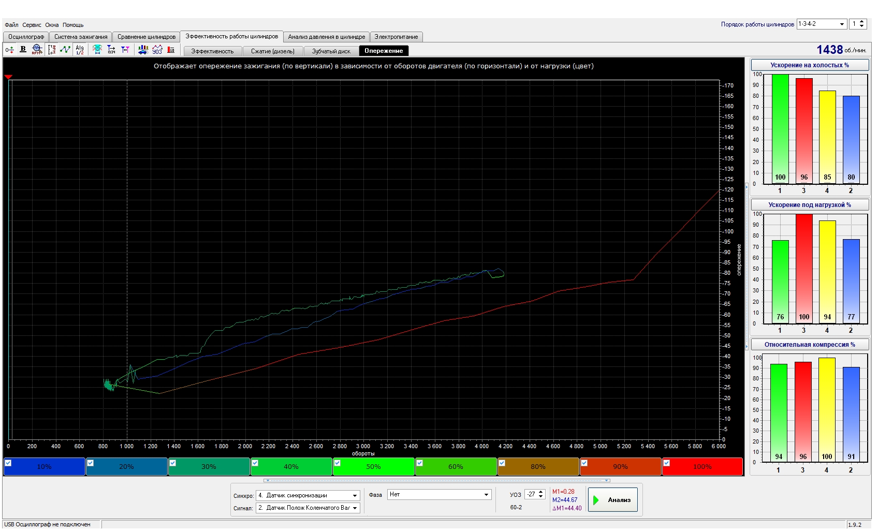Open the Эффективность sub-tab
The height and width of the screenshot is (531, 878).
(x=212, y=51)
